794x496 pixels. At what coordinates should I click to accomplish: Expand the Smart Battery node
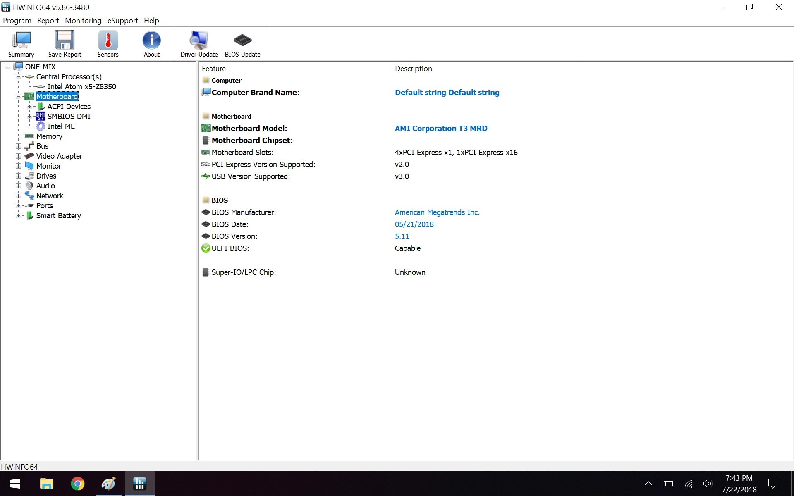click(x=19, y=216)
